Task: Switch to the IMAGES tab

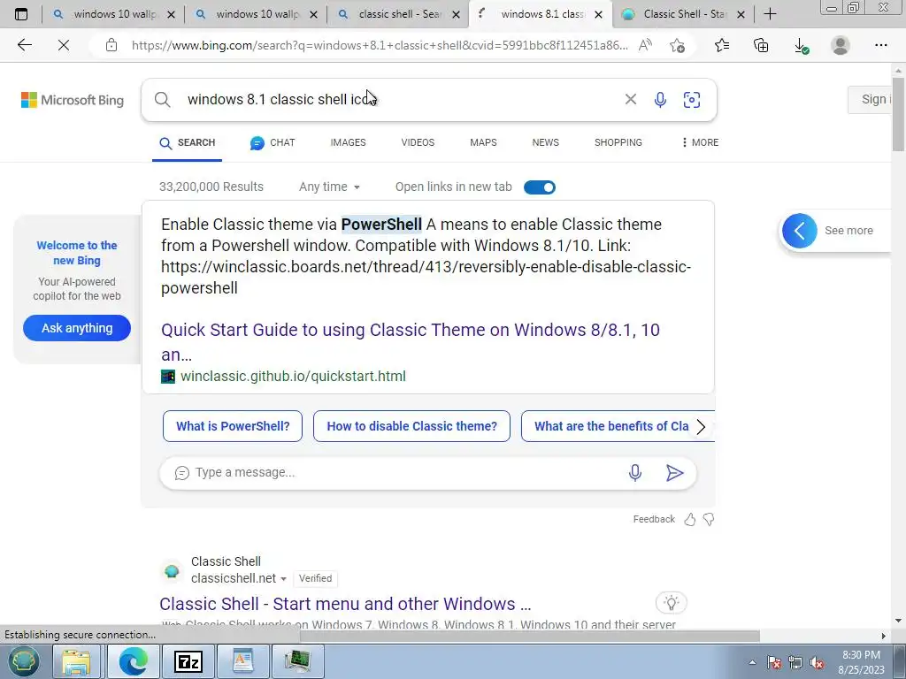Action: click(348, 142)
